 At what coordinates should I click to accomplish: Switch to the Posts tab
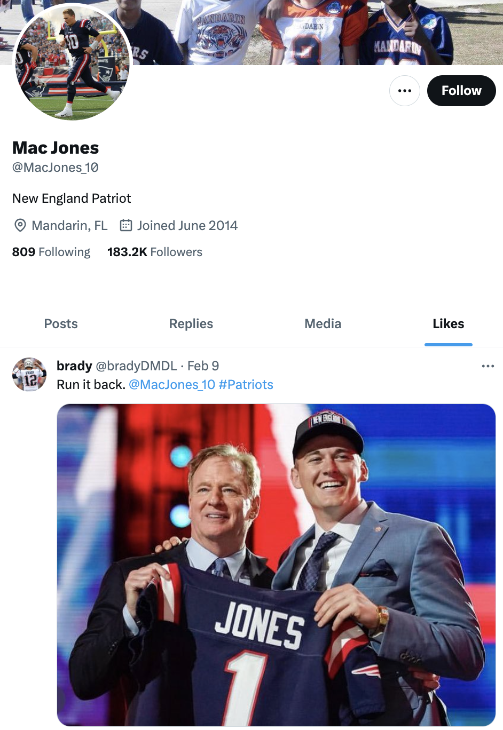pyautogui.click(x=61, y=324)
